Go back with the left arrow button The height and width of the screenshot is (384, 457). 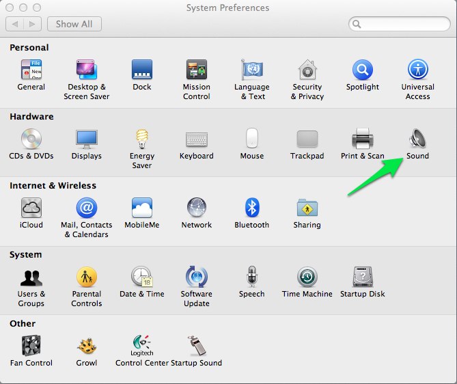[15, 24]
